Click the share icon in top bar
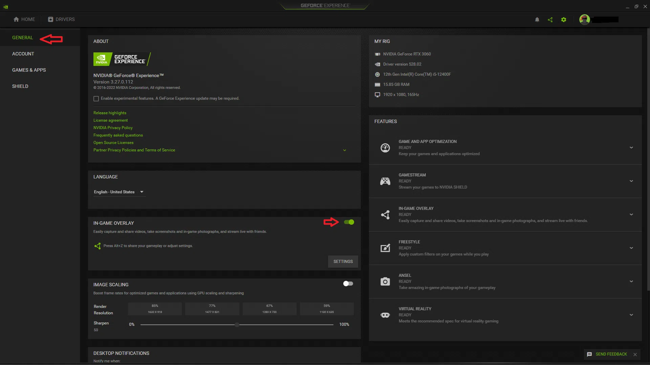Screen dimensions: 650x365 [550, 20]
